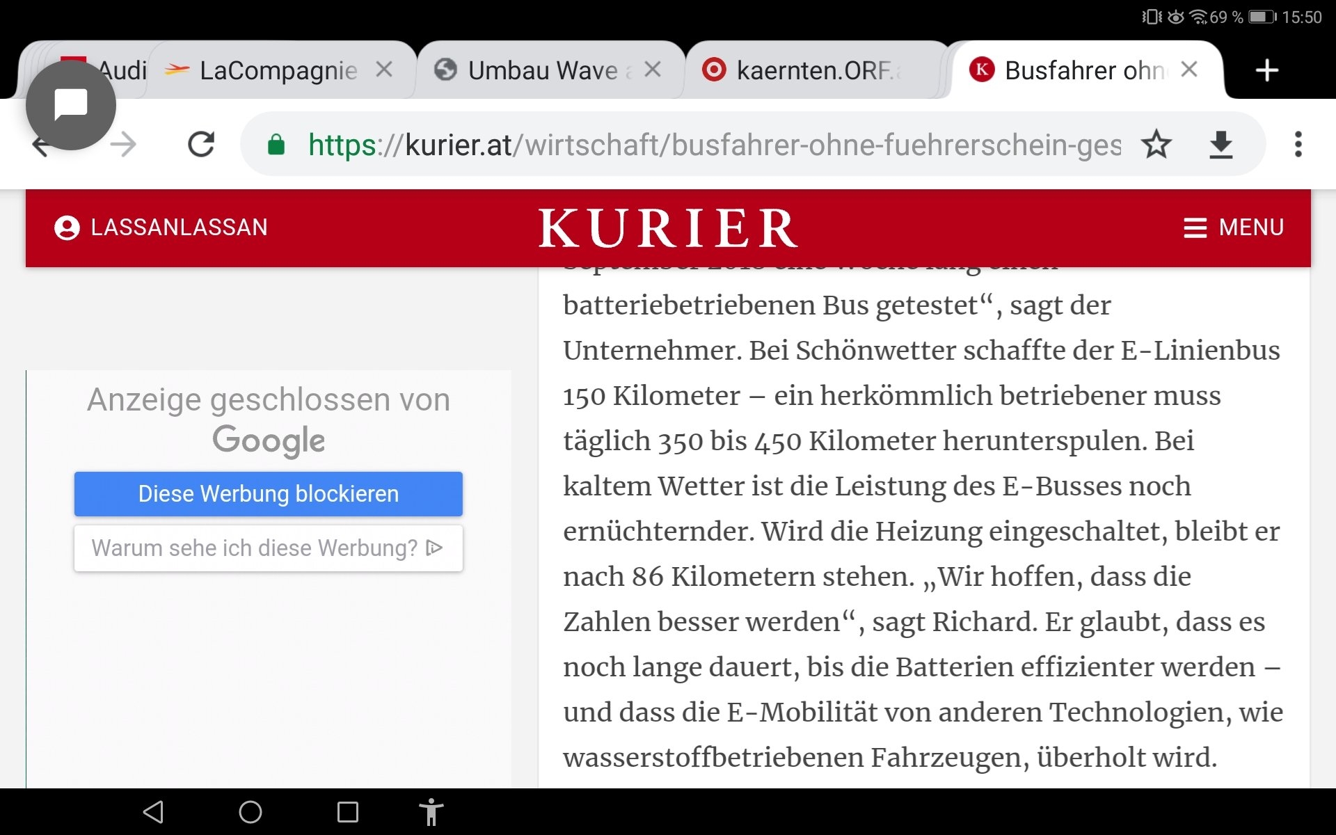Expand the KURIER hamburger MENU
This screenshot has height=835, width=1336.
[x=1233, y=228]
